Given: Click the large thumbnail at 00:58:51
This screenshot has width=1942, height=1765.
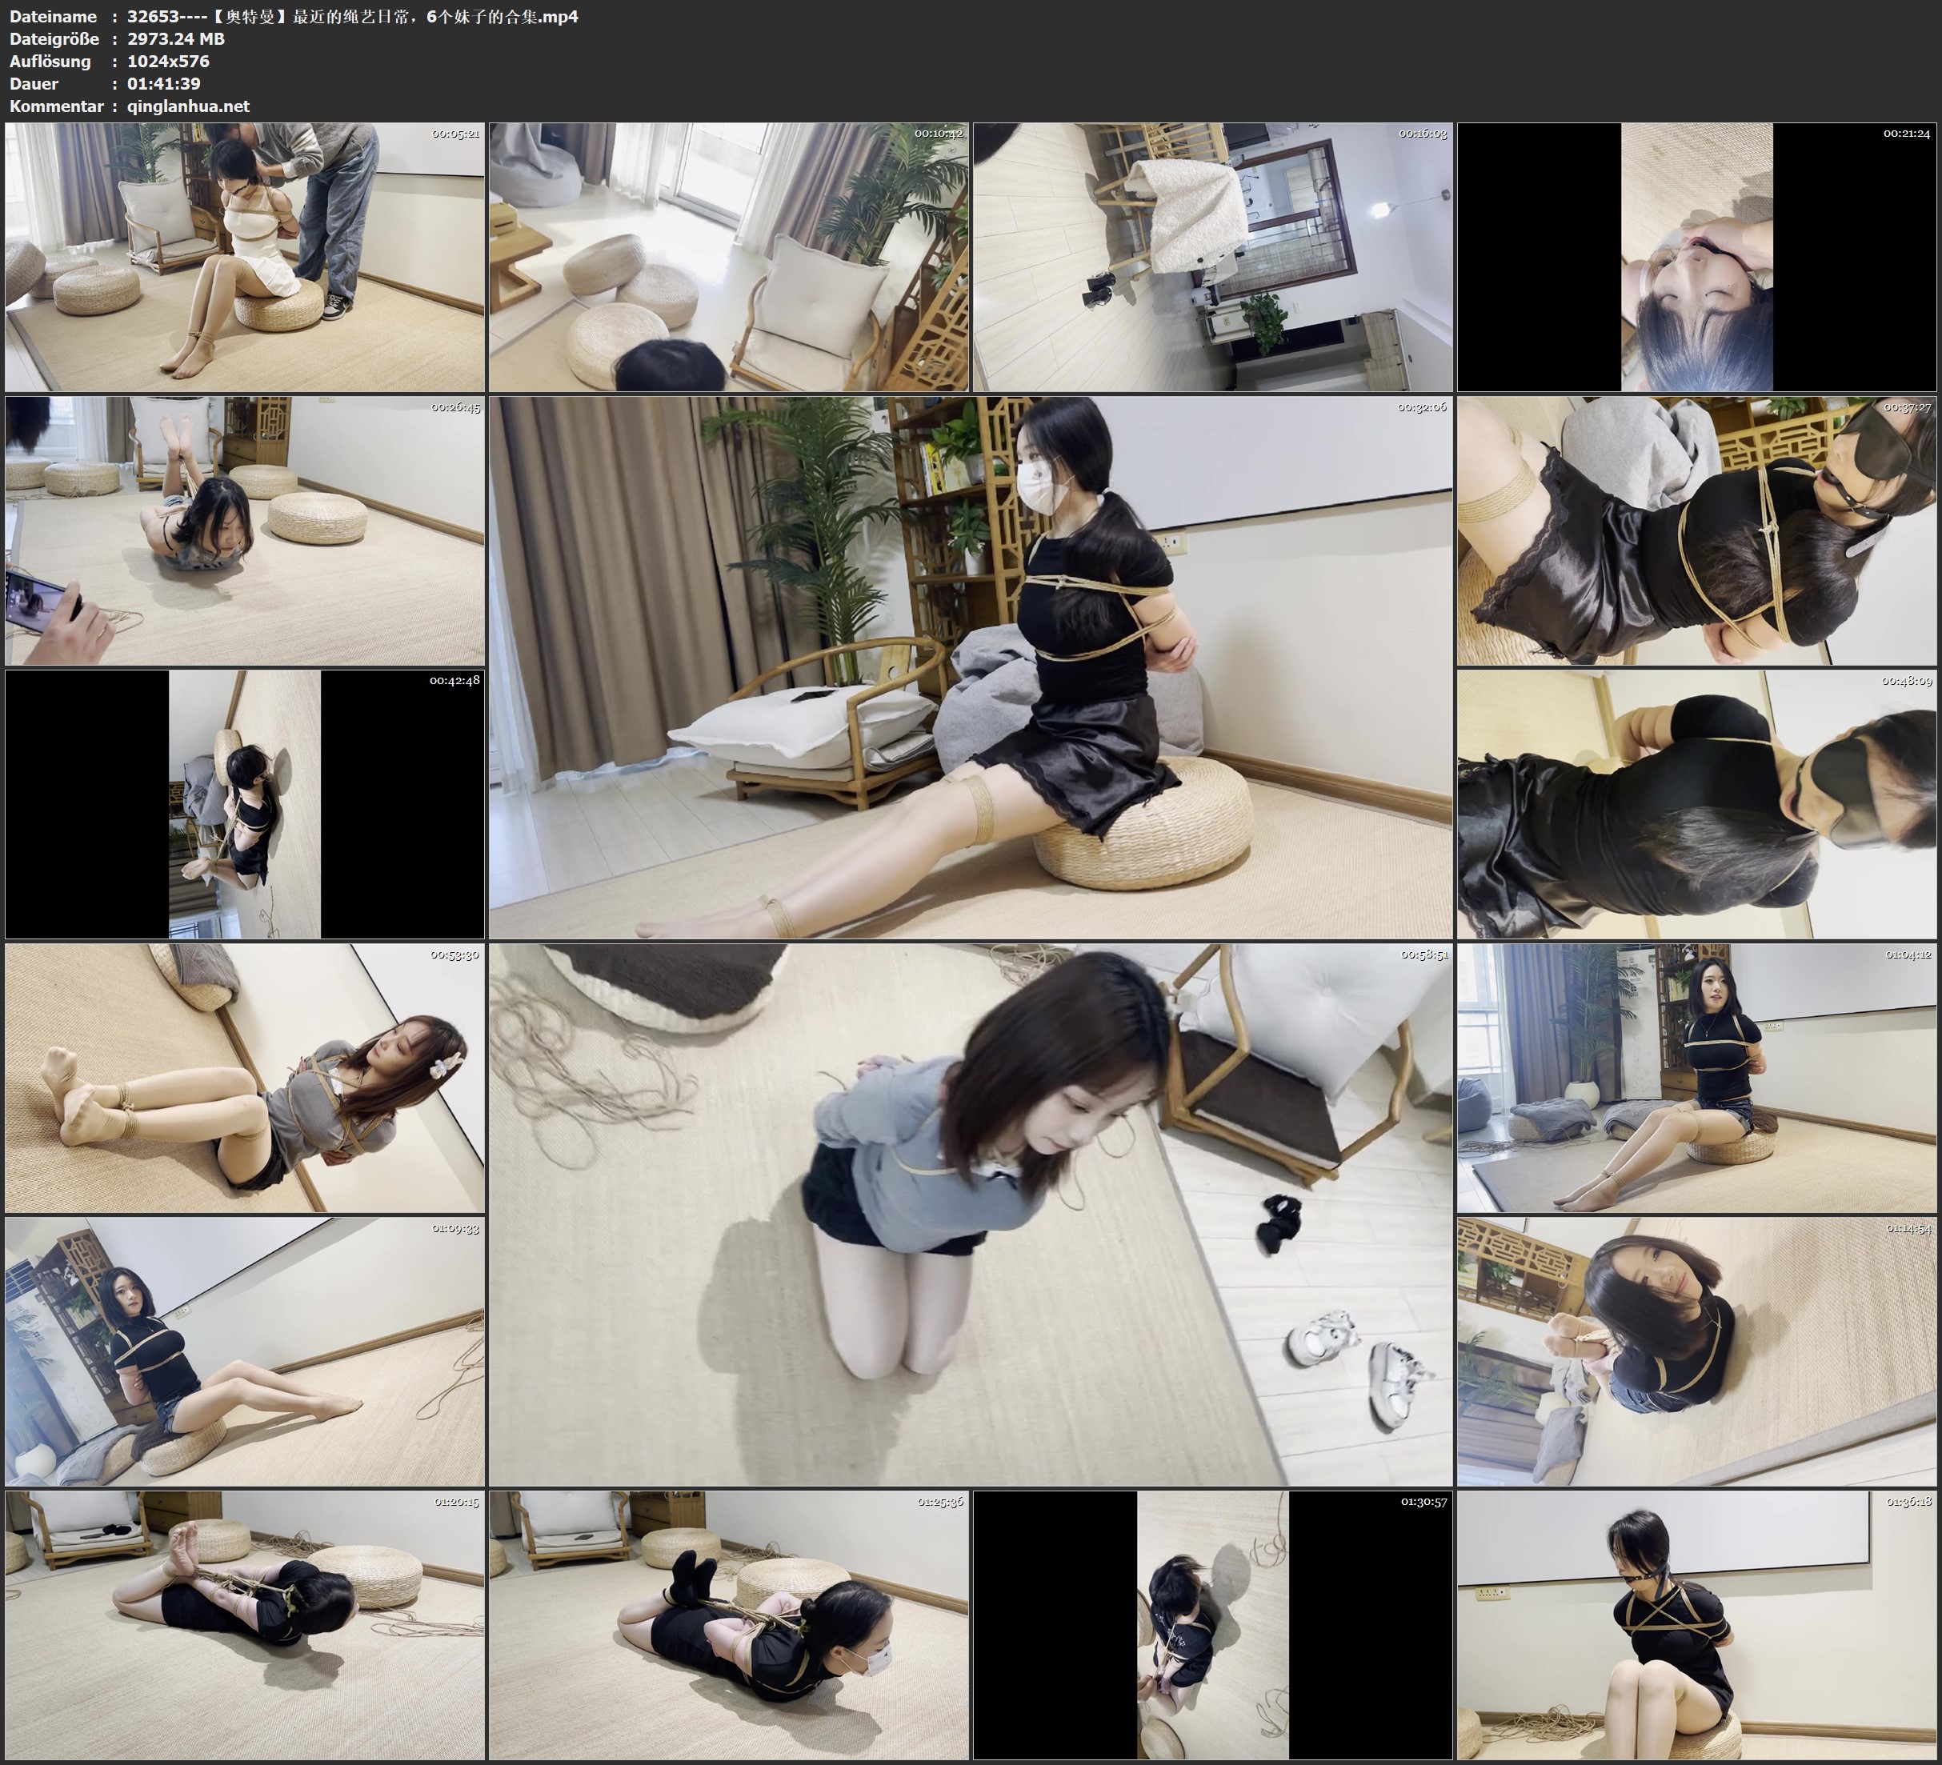Looking at the screenshot, I should pyautogui.click(x=970, y=1214).
